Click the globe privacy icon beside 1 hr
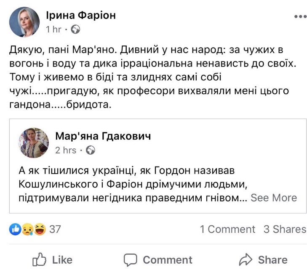 [75, 29]
